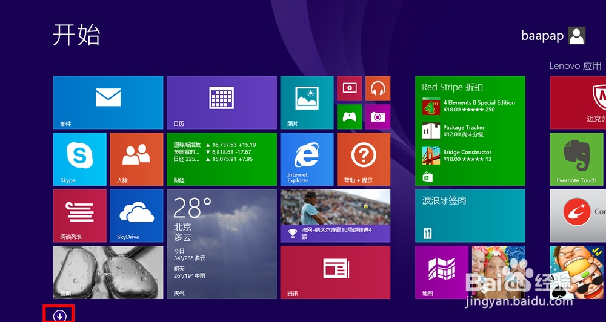Open the SkyDrive tile
Screen dimensions: 606x322
[136, 216]
